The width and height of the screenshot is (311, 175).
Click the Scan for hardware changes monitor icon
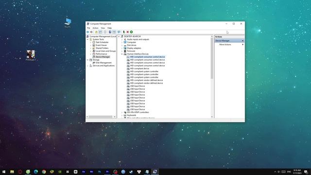pyautogui.click(x=119, y=32)
